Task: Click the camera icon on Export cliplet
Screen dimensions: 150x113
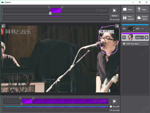Action: [139, 18]
